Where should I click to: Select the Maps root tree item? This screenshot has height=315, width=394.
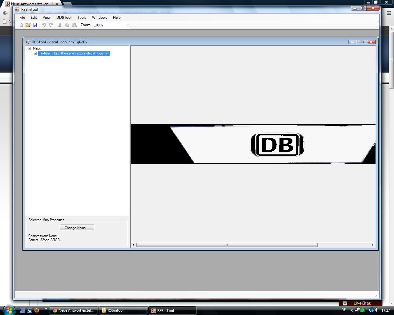click(37, 48)
